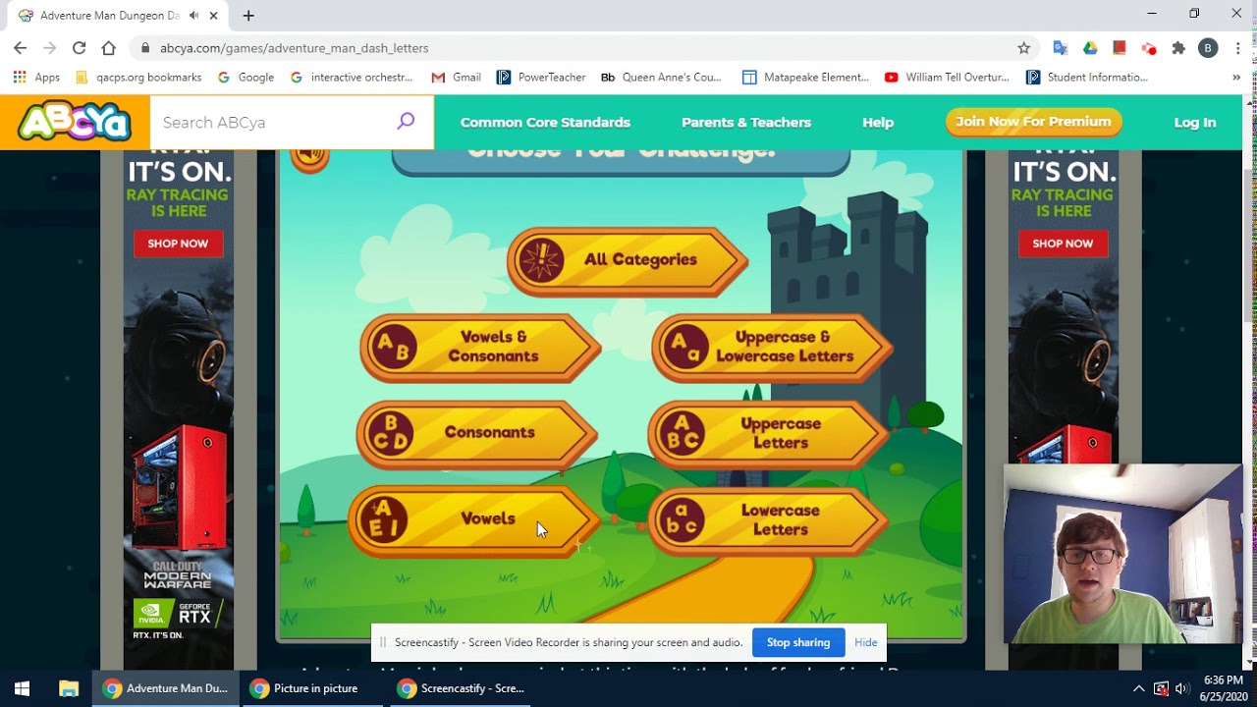Open File Explorer from taskbar
The width and height of the screenshot is (1257, 707).
click(69, 688)
